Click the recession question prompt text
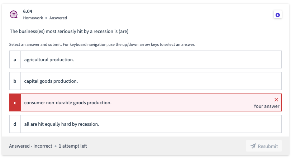Viewport: 291px width, 158px height. tap(69, 32)
